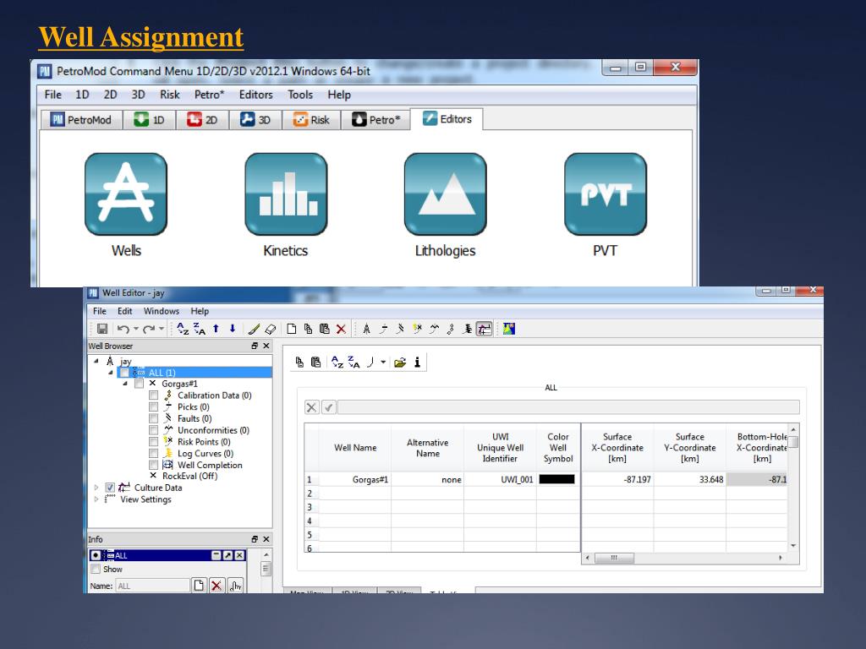Open the Lithologies editor icon

click(x=445, y=194)
